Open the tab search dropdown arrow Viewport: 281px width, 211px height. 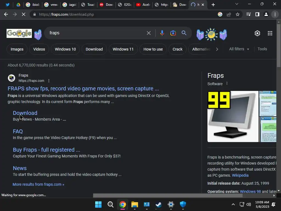pos(237,4)
